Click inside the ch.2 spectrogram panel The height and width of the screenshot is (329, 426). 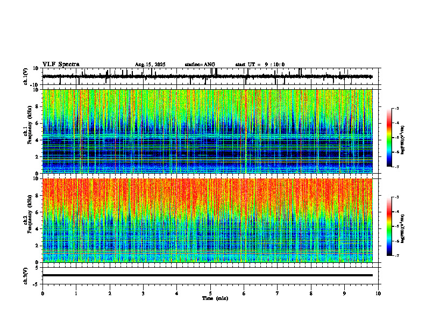click(x=208, y=220)
